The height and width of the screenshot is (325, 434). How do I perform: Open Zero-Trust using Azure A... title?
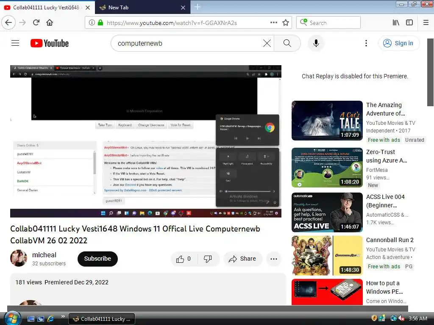[x=387, y=156]
